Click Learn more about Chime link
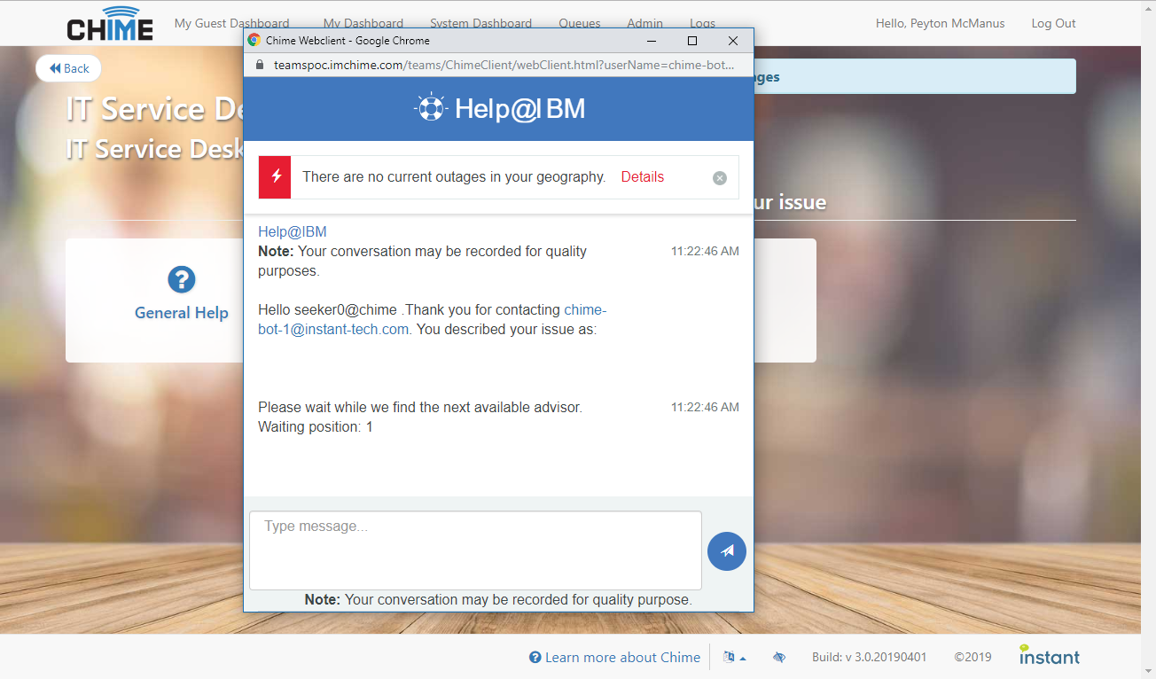The image size is (1156, 679). point(614,657)
